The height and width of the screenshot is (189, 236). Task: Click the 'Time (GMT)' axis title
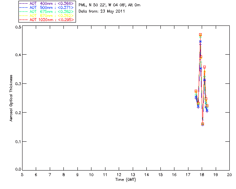pos(126,180)
